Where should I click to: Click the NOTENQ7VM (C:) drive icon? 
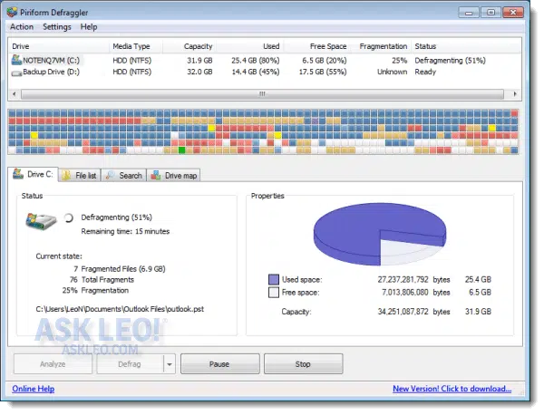[x=16, y=60]
